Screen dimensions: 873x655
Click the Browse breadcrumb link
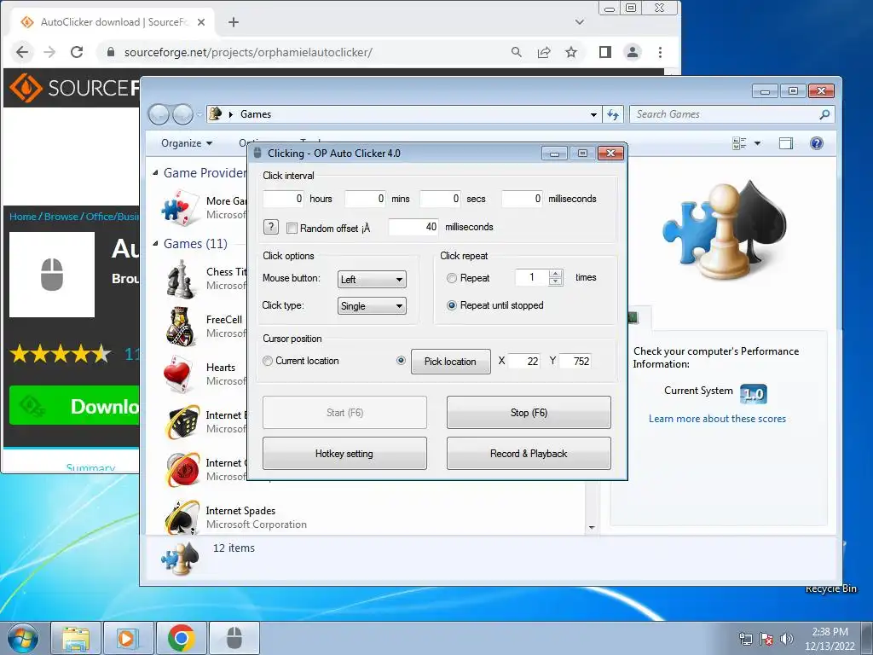coord(61,217)
